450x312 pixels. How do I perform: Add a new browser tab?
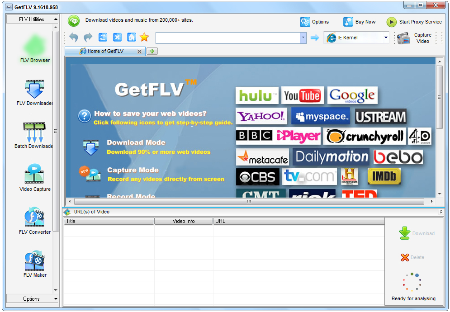(152, 51)
